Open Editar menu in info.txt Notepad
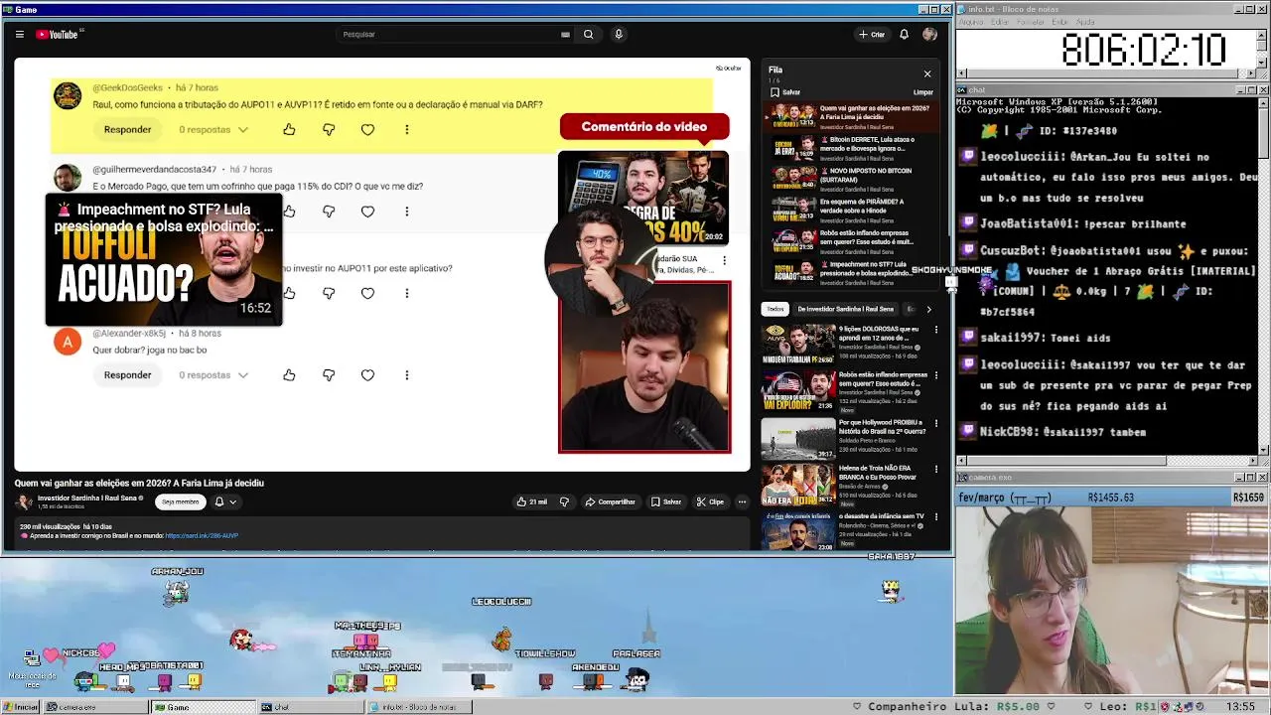The width and height of the screenshot is (1271, 715). click(x=1000, y=22)
